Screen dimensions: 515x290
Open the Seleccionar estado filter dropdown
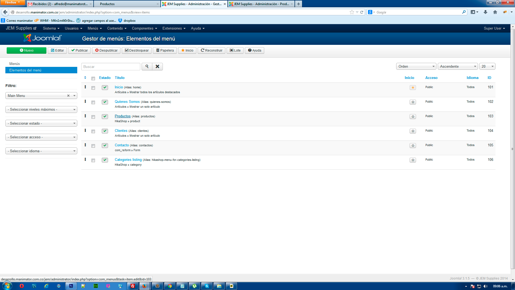point(41,123)
